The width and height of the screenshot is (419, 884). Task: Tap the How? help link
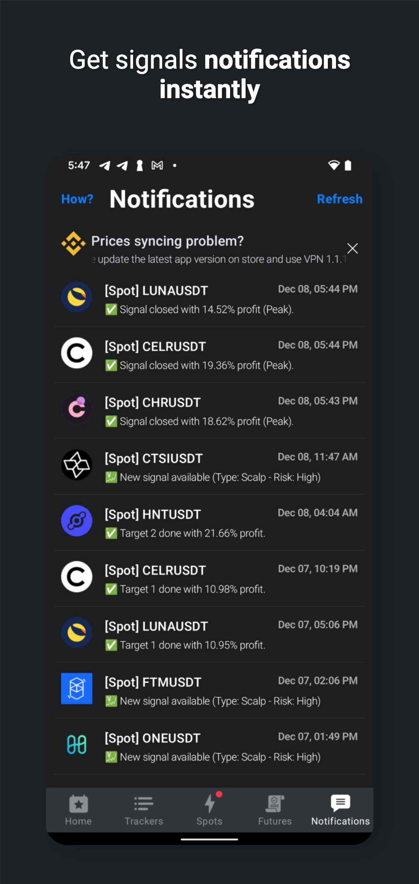pos(77,199)
